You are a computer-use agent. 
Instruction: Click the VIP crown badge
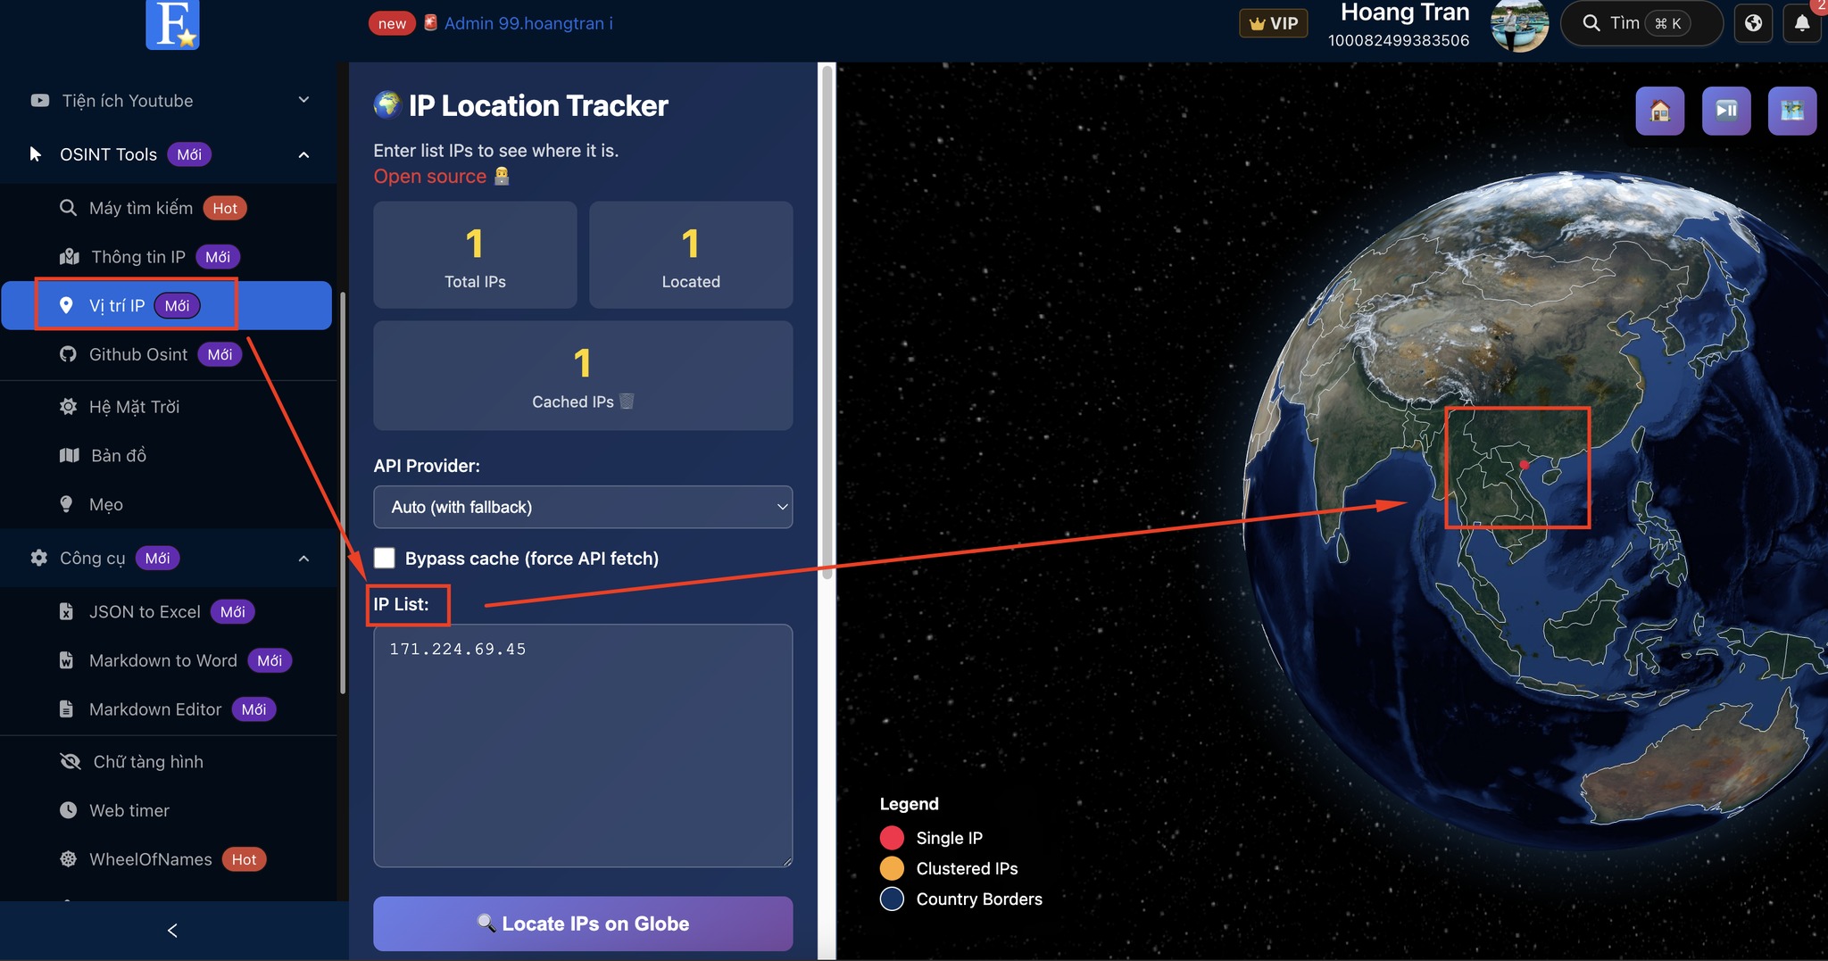click(1274, 23)
